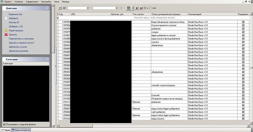Select the 'или' radio button
Screen dimensions: 253x132
(x=151, y=8)
